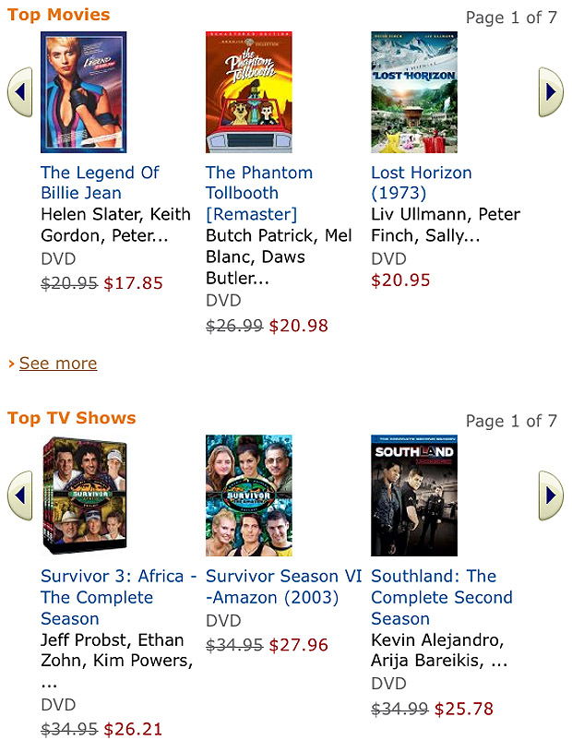Click Survivor 3: Africa Complete Season link
The image size is (572, 740).
[118, 597]
